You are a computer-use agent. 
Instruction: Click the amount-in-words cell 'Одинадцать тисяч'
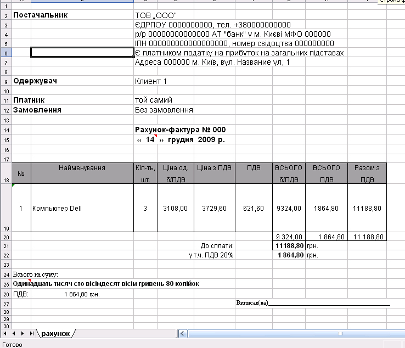click(x=106, y=284)
